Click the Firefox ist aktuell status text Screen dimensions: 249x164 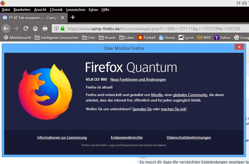(99, 87)
